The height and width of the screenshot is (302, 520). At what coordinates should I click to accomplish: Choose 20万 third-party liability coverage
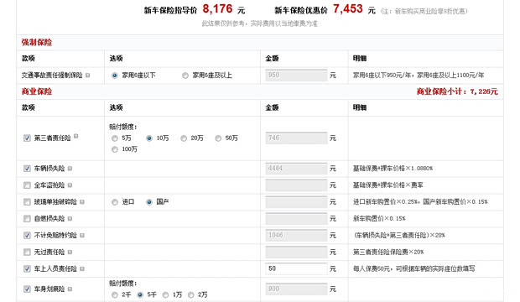coord(184,138)
